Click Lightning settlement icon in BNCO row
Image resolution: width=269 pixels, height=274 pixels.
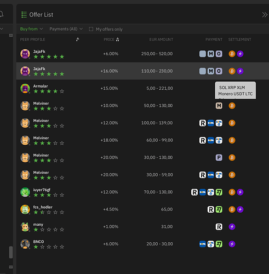(x=232, y=244)
